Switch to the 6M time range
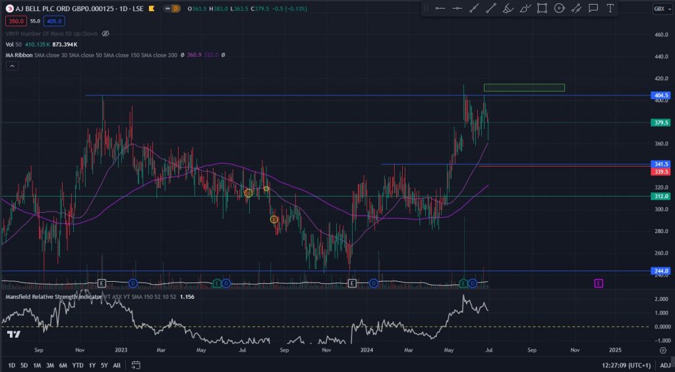675x372 pixels. [63, 365]
